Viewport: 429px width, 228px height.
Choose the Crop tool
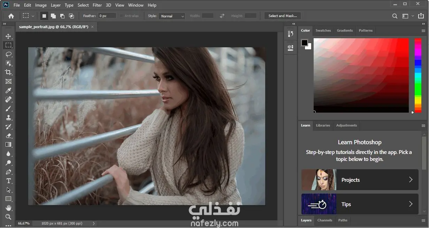(8, 72)
